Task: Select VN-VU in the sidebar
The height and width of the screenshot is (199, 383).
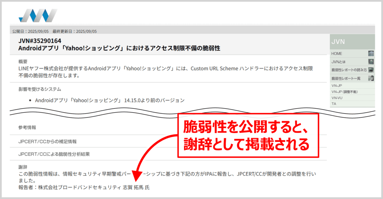Action: tap(337, 98)
